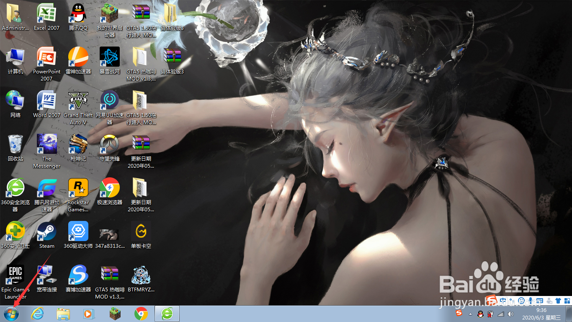Viewport: 572px width, 322px height.
Task: Launch the 赛博加速器 shortcut
Action: click(78, 275)
